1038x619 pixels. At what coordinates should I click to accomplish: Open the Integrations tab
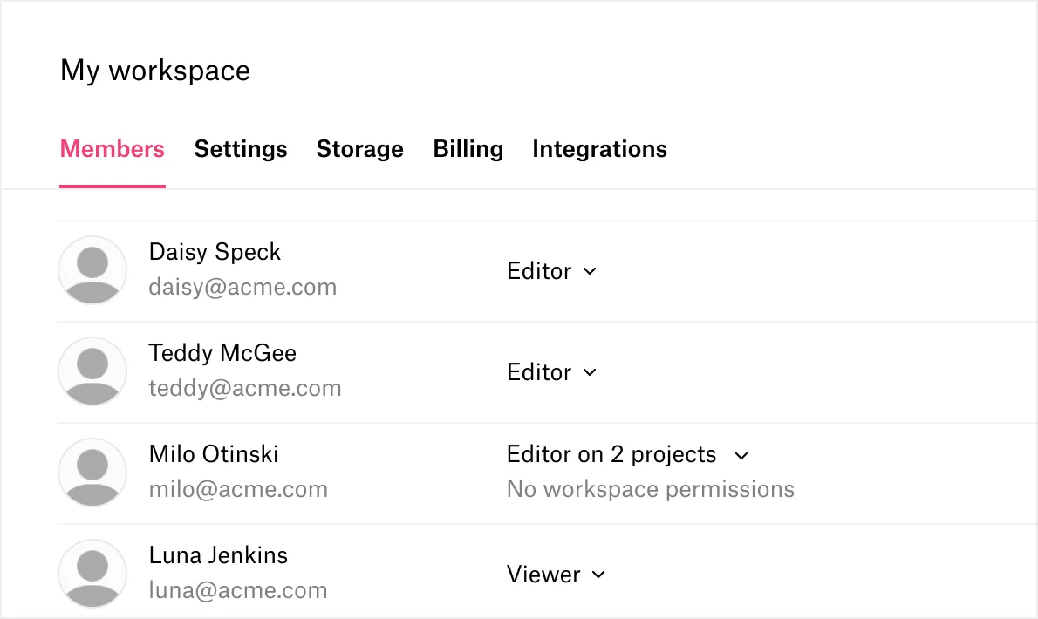[x=599, y=149]
